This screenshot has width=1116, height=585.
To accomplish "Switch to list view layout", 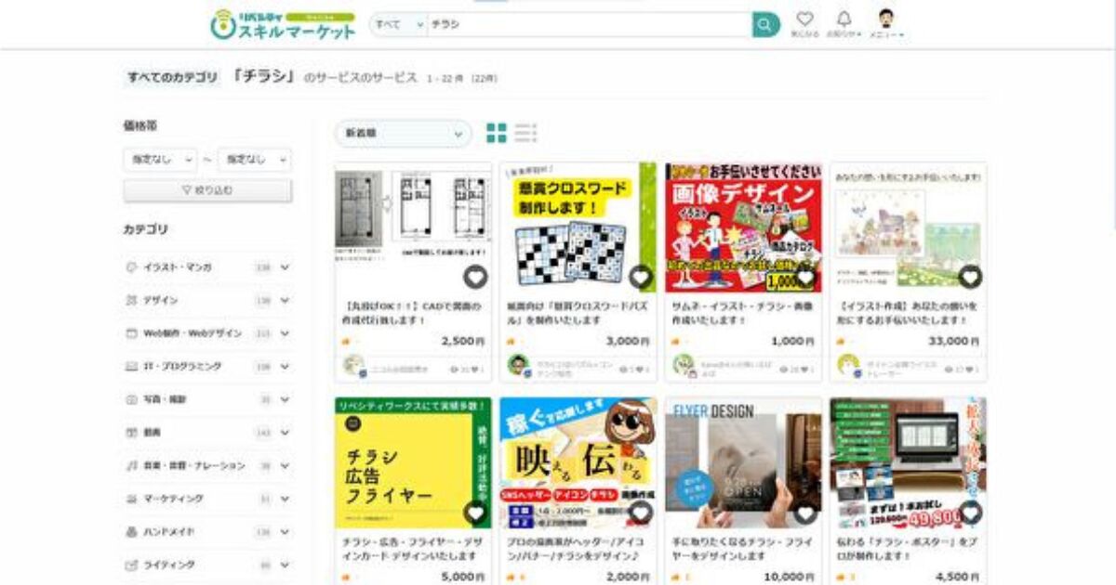I will [525, 133].
